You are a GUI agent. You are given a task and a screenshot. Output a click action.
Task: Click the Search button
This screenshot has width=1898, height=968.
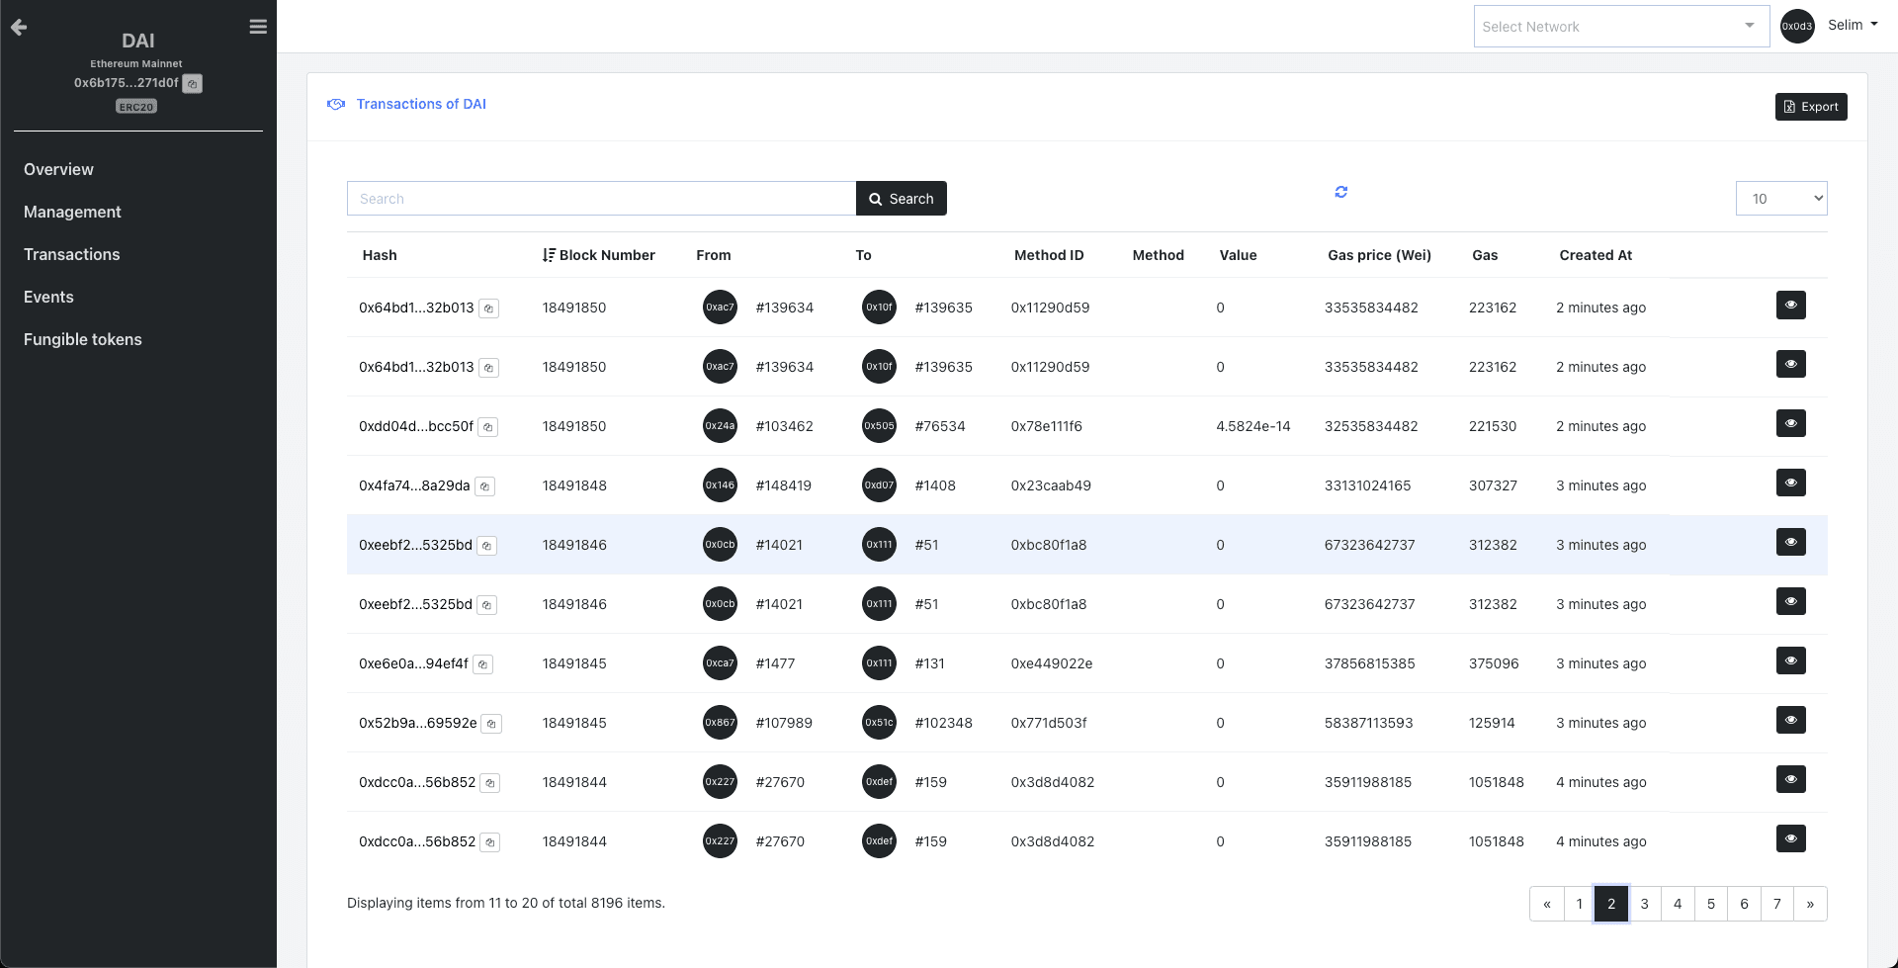click(x=901, y=199)
